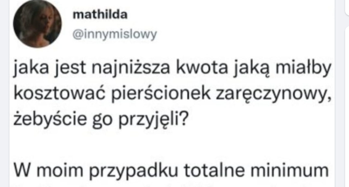349x187 pixels.
Task: Open mathilda's round profile avatar
Action: click(x=37, y=24)
